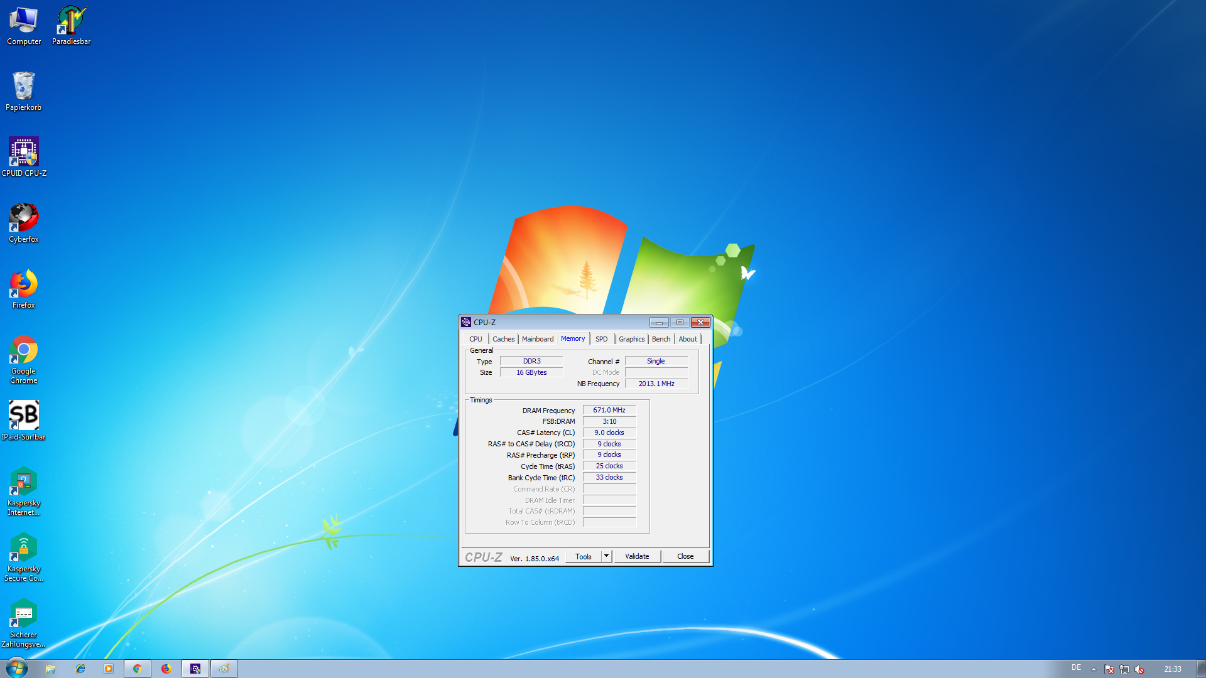Select the Paradiesbar desktop shortcut
Screen dimensions: 1206x678
pos(71,25)
